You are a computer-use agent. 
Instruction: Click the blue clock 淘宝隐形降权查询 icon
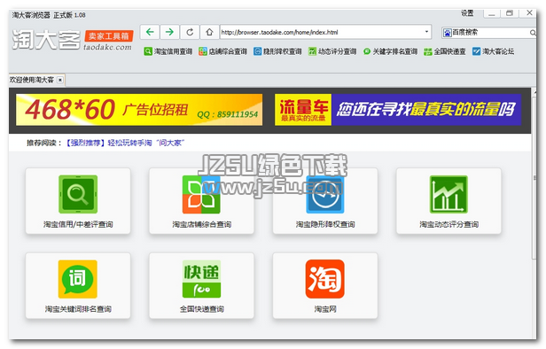coord(325,194)
